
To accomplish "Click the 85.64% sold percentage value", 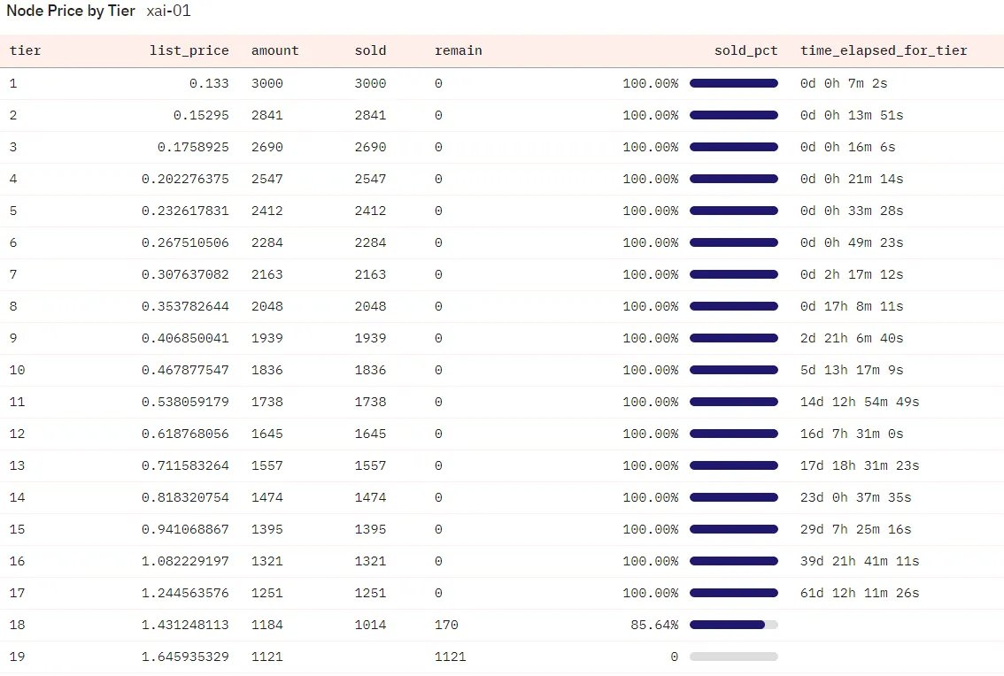I will coord(650,625).
